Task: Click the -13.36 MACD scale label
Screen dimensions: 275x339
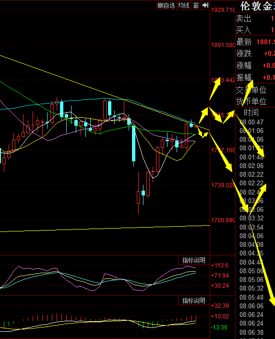Action: [219, 327]
